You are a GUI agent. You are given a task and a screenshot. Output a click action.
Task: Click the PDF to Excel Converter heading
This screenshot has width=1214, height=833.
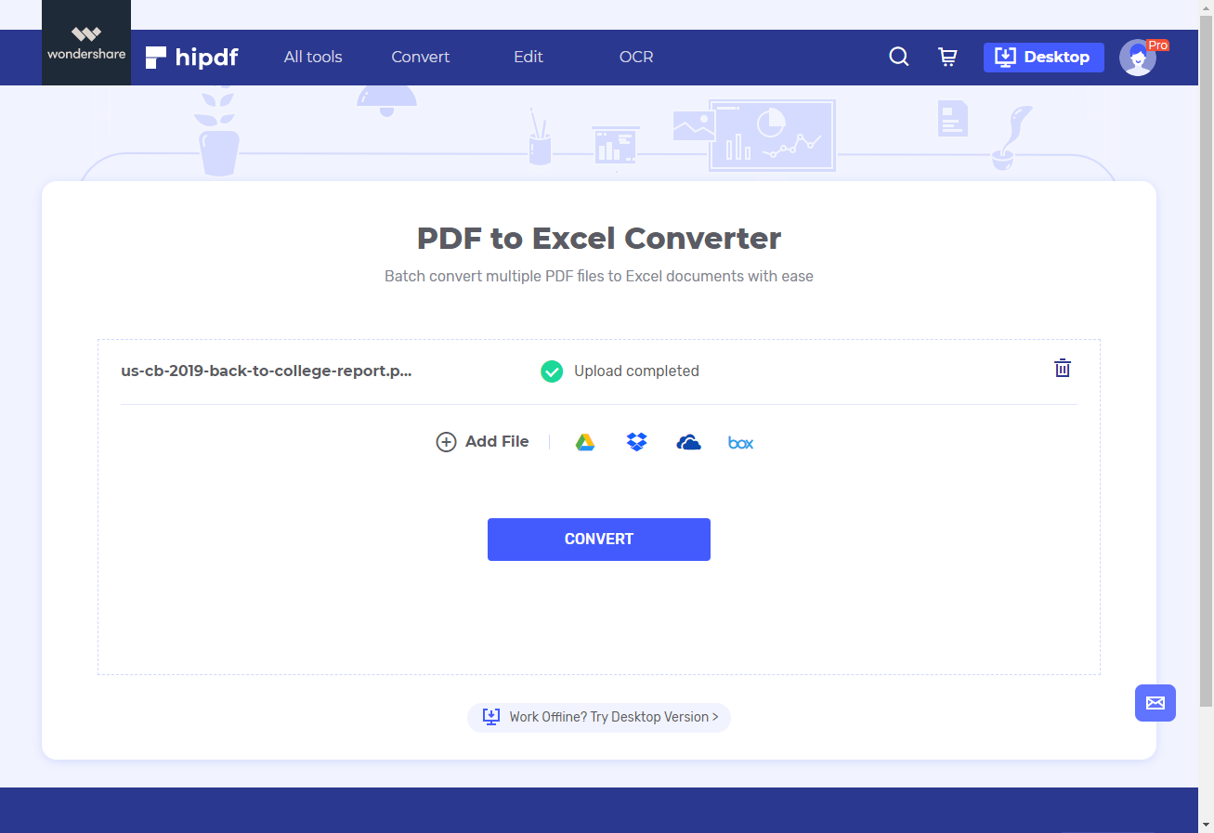pyautogui.click(x=599, y=239)
